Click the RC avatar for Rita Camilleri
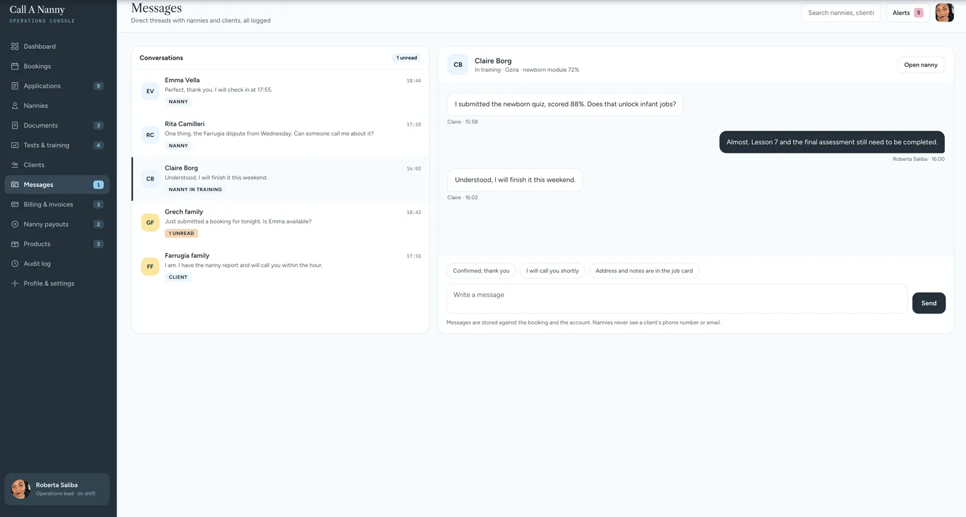966x517 pixels. click(x=150, y=135)
